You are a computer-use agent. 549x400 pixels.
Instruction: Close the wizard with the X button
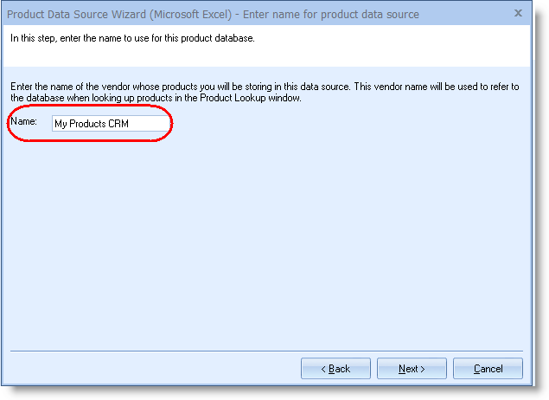tap(518, 14)
